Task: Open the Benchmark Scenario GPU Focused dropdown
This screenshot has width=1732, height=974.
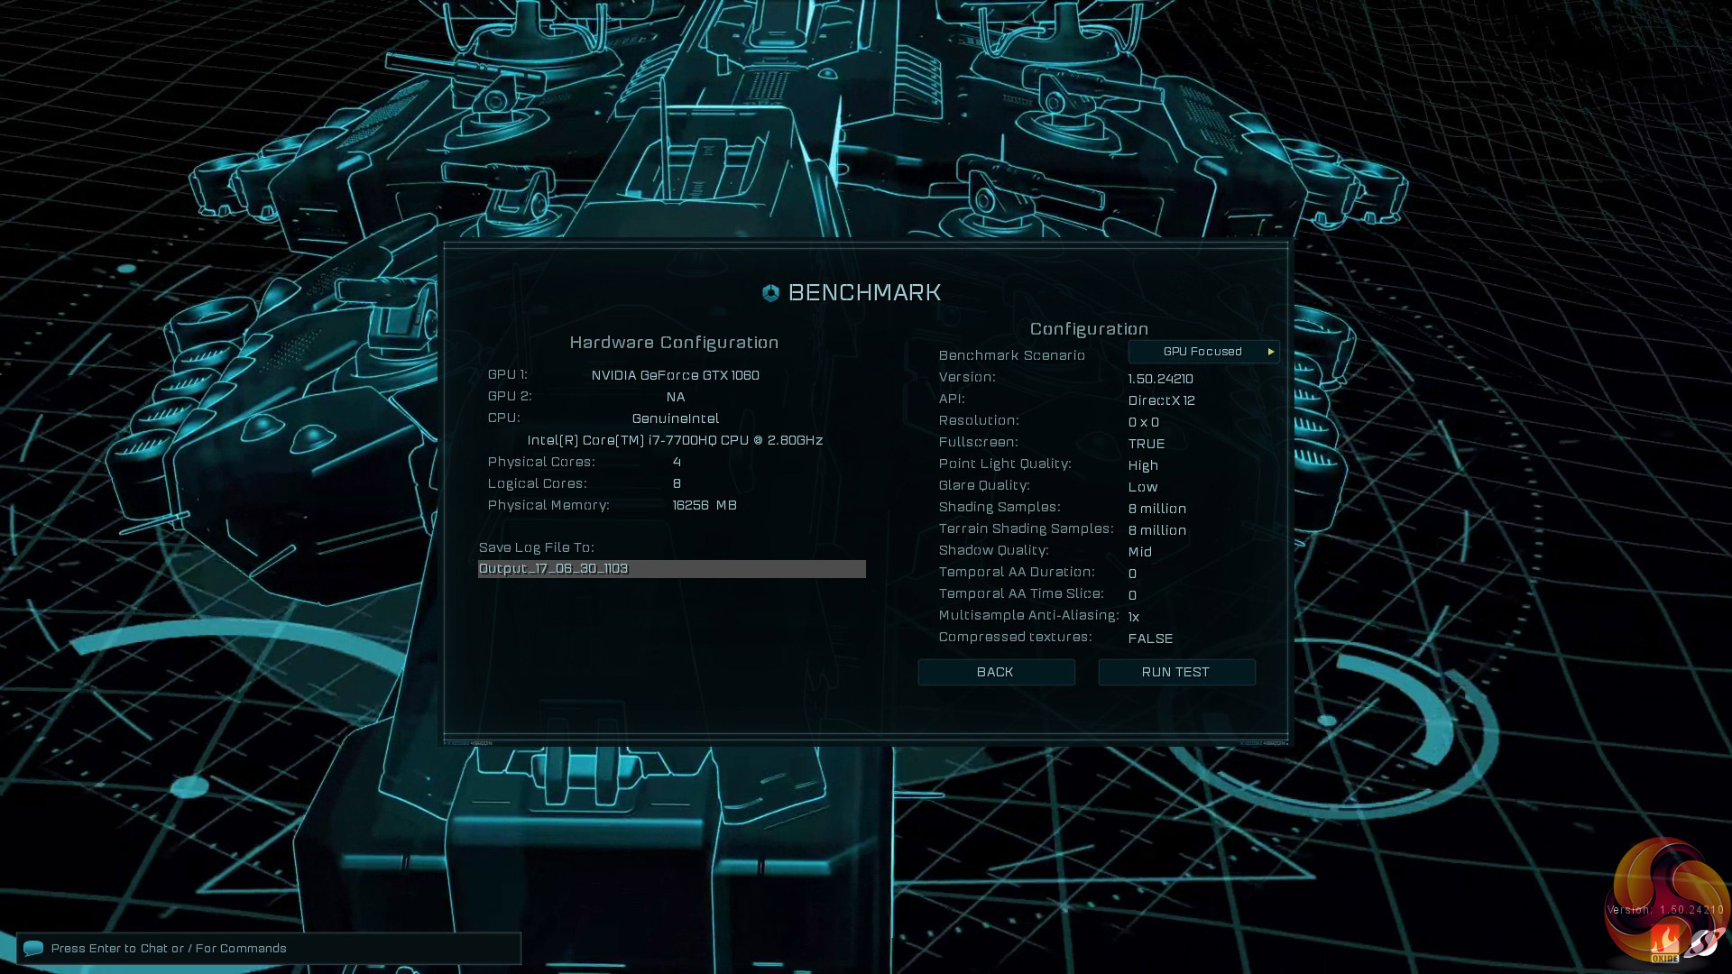Action: 1202,352
